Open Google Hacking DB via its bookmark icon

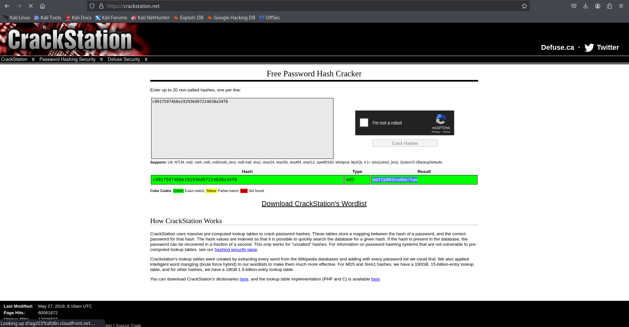210,18
